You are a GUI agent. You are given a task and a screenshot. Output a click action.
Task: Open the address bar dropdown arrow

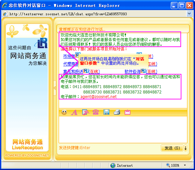coord(189,14)
